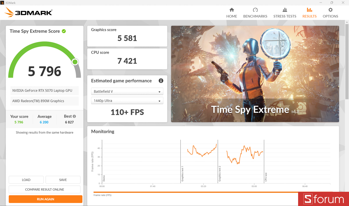Show info next to Best score
Viewport: 349px width, 206px height.
pyautogui.click(x=74, y=116)
